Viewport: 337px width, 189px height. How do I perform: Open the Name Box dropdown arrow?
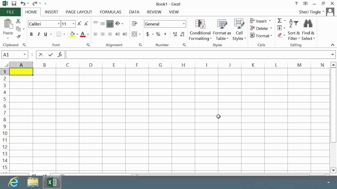tap(24, 55)
